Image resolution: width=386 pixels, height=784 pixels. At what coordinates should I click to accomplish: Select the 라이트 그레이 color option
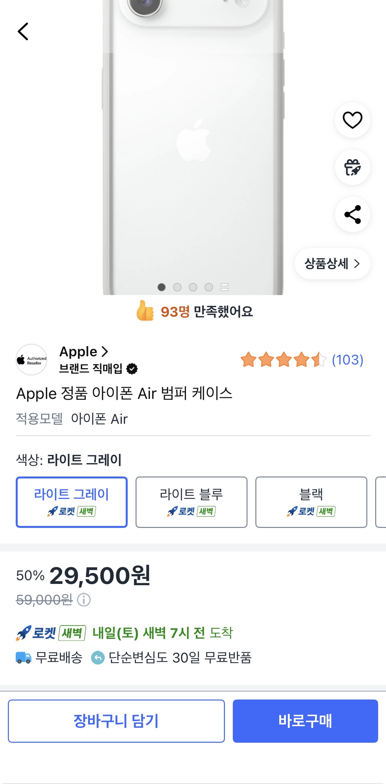coord(72,502)
